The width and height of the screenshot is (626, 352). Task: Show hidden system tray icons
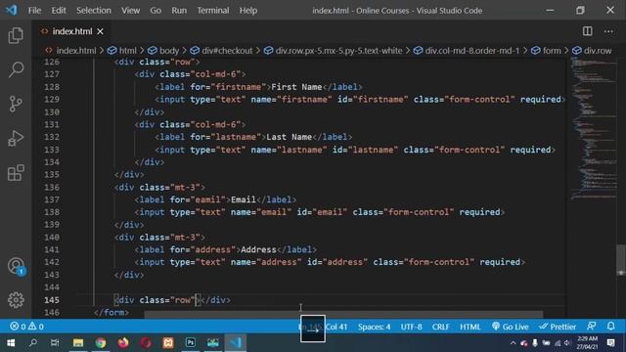pyautogui.click(x=513, y=343)
